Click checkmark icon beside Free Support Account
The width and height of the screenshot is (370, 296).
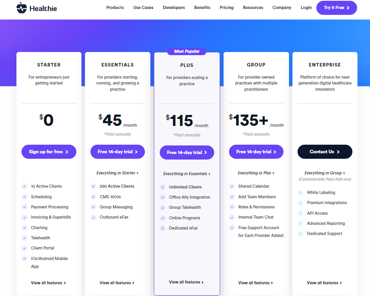(232, 228)
